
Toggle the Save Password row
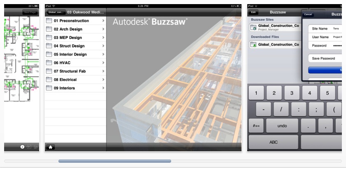click(325, 58)
